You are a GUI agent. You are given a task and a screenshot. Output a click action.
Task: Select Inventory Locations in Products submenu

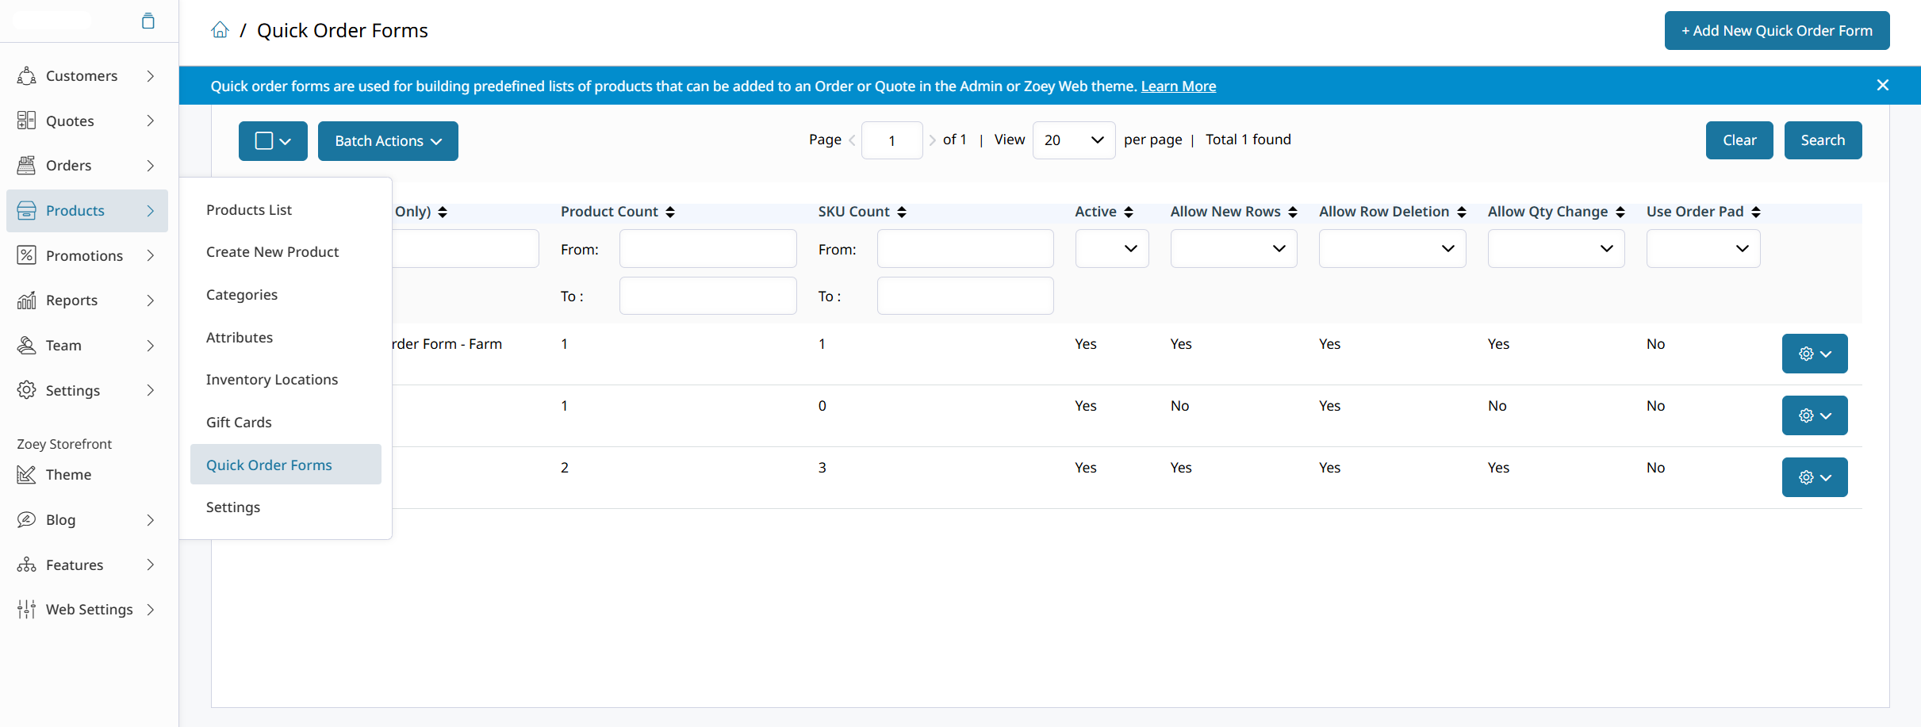pos(272,380)
